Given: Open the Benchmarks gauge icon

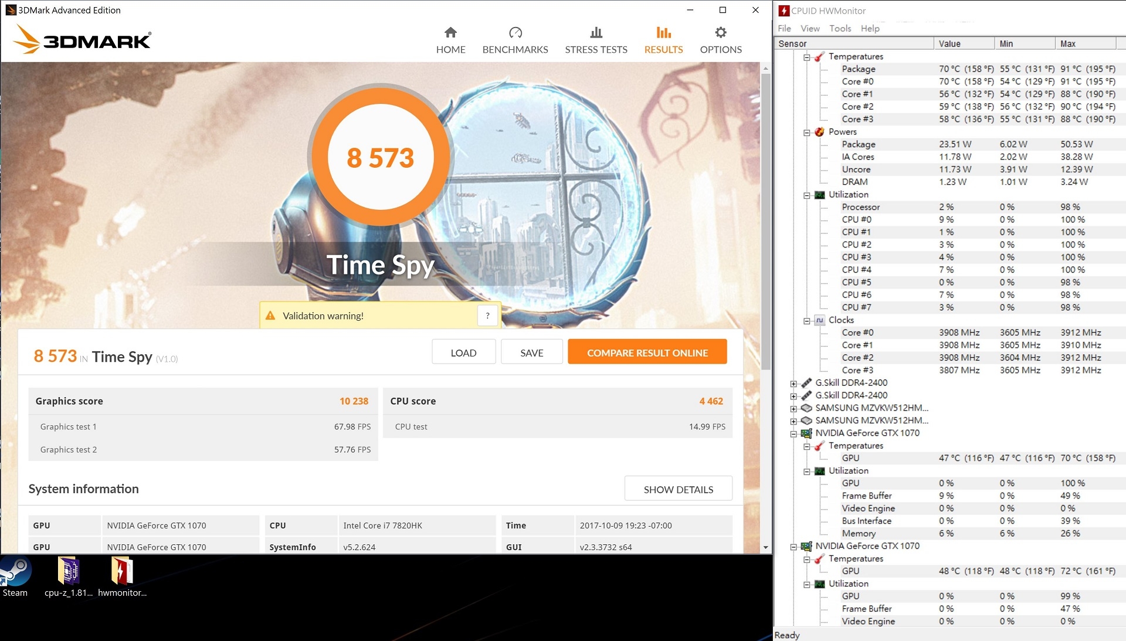Looking at the screenshot, I should tap(515, 32).
